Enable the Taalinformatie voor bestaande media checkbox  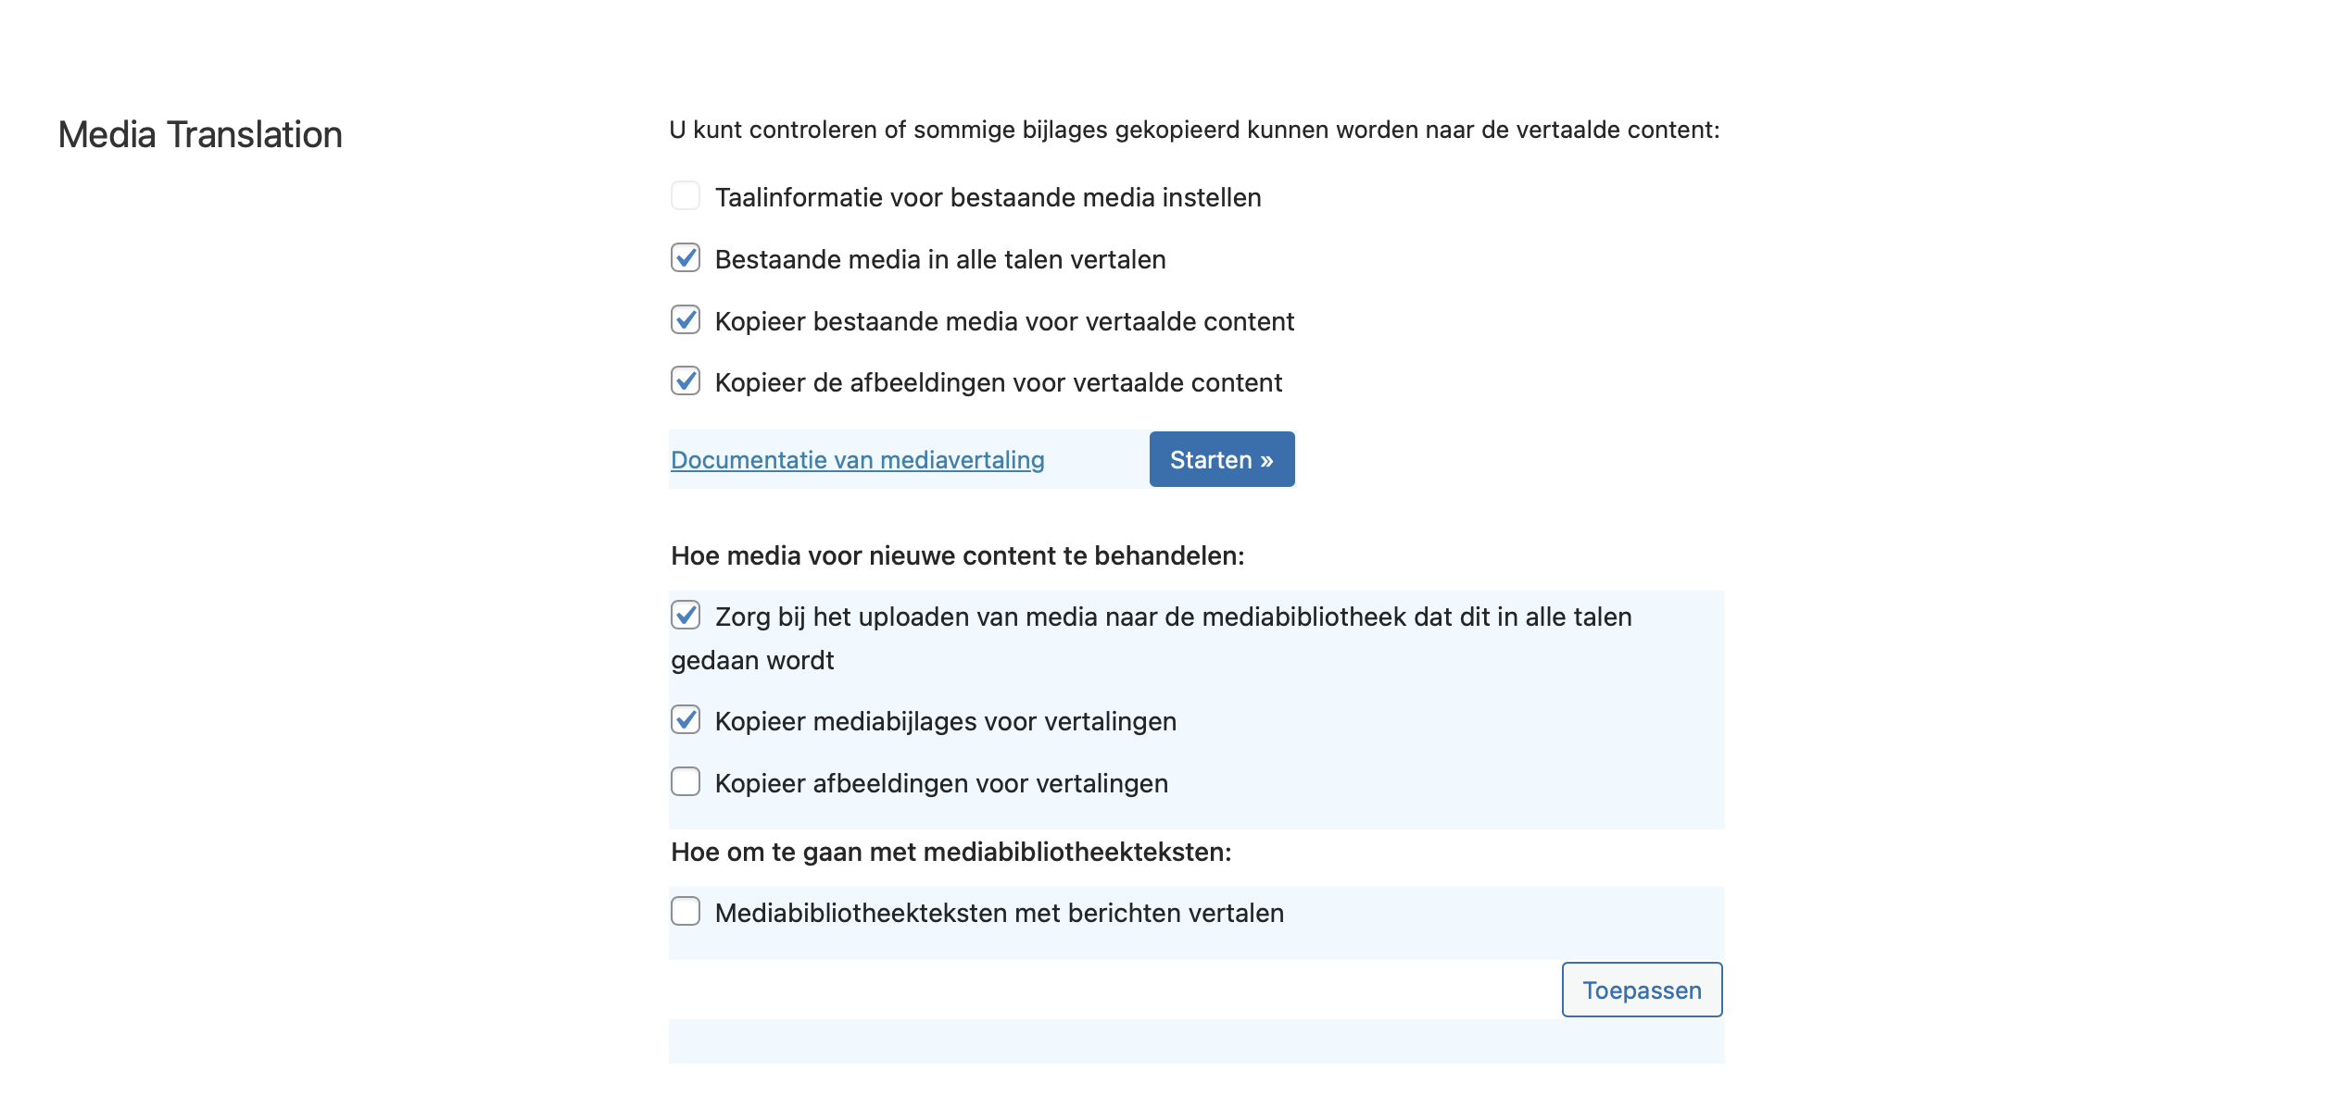(x=686, y=196)
